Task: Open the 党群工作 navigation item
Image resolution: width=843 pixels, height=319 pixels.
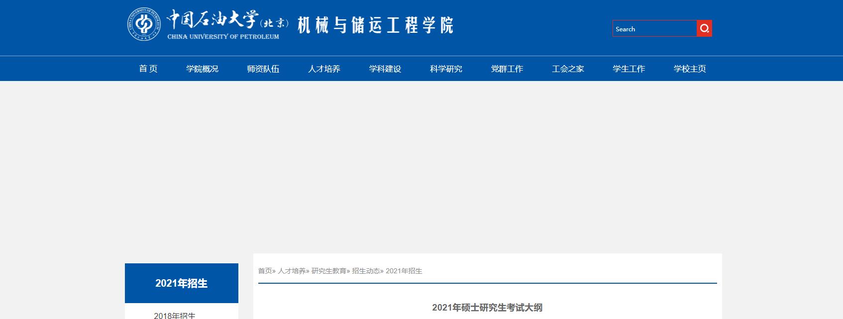Action: [x=507, y=69]
